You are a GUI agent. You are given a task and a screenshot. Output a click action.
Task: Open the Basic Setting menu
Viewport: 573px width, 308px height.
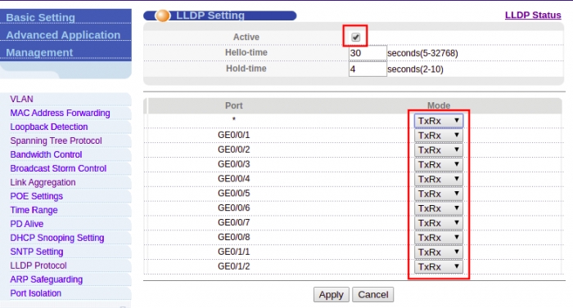point(41,17)
